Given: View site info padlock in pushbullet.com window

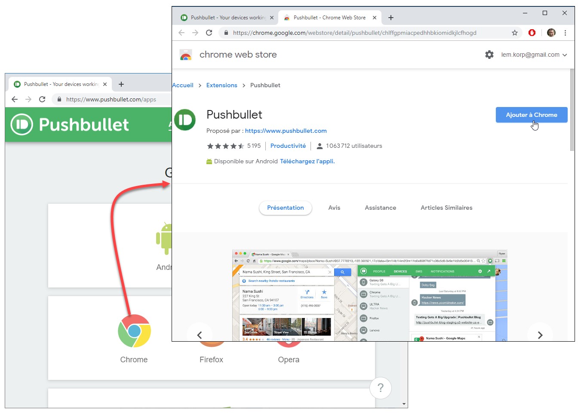Looking at the screenshot, I should pyautogui.click(x=59, y=99).
